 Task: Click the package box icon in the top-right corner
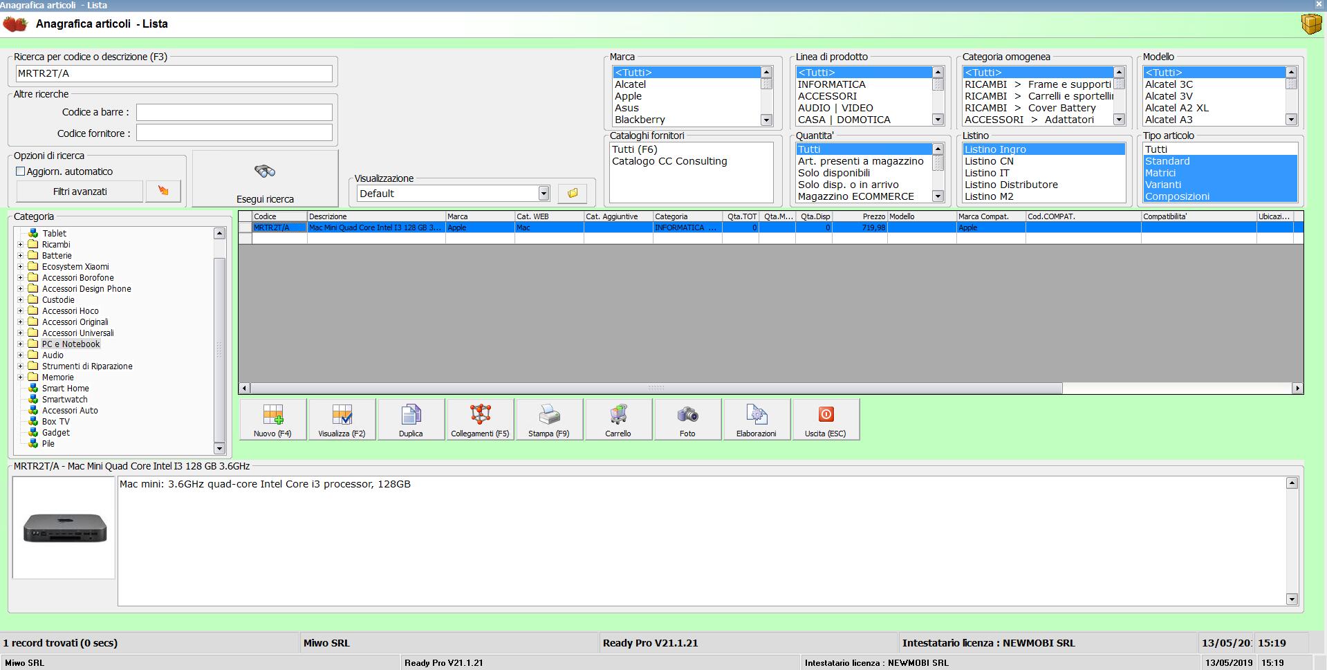pos(1311,24)
